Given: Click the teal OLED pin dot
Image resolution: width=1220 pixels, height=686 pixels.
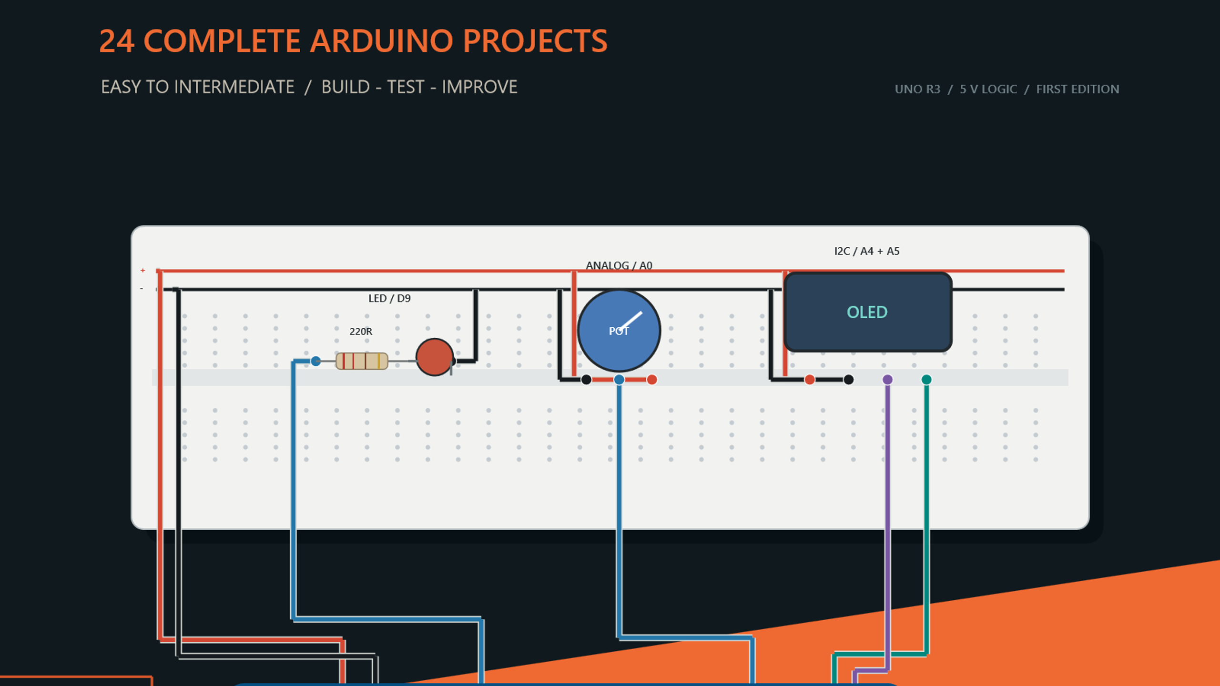Looking at the screenshot, I should pos(926,380).
